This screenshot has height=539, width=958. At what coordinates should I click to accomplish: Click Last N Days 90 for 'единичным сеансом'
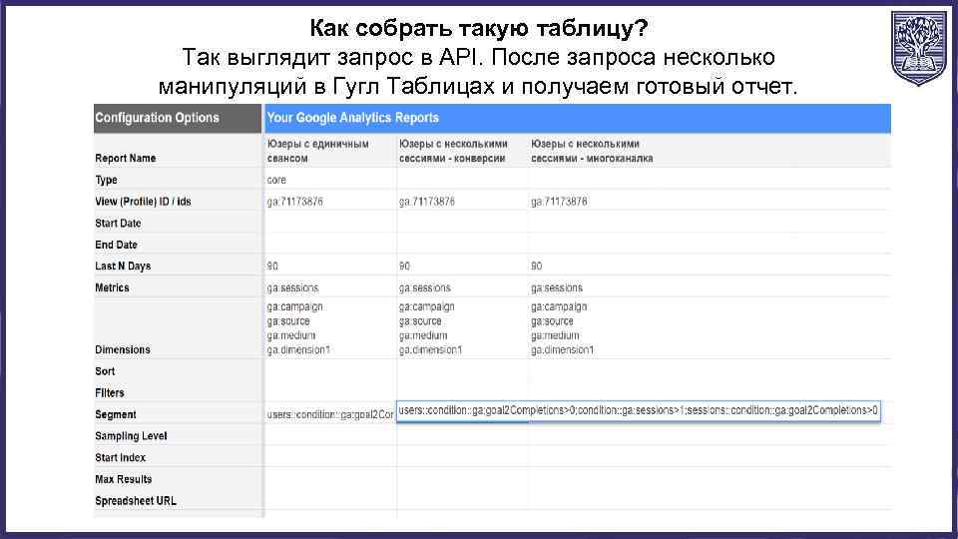(x=272, y=266)
